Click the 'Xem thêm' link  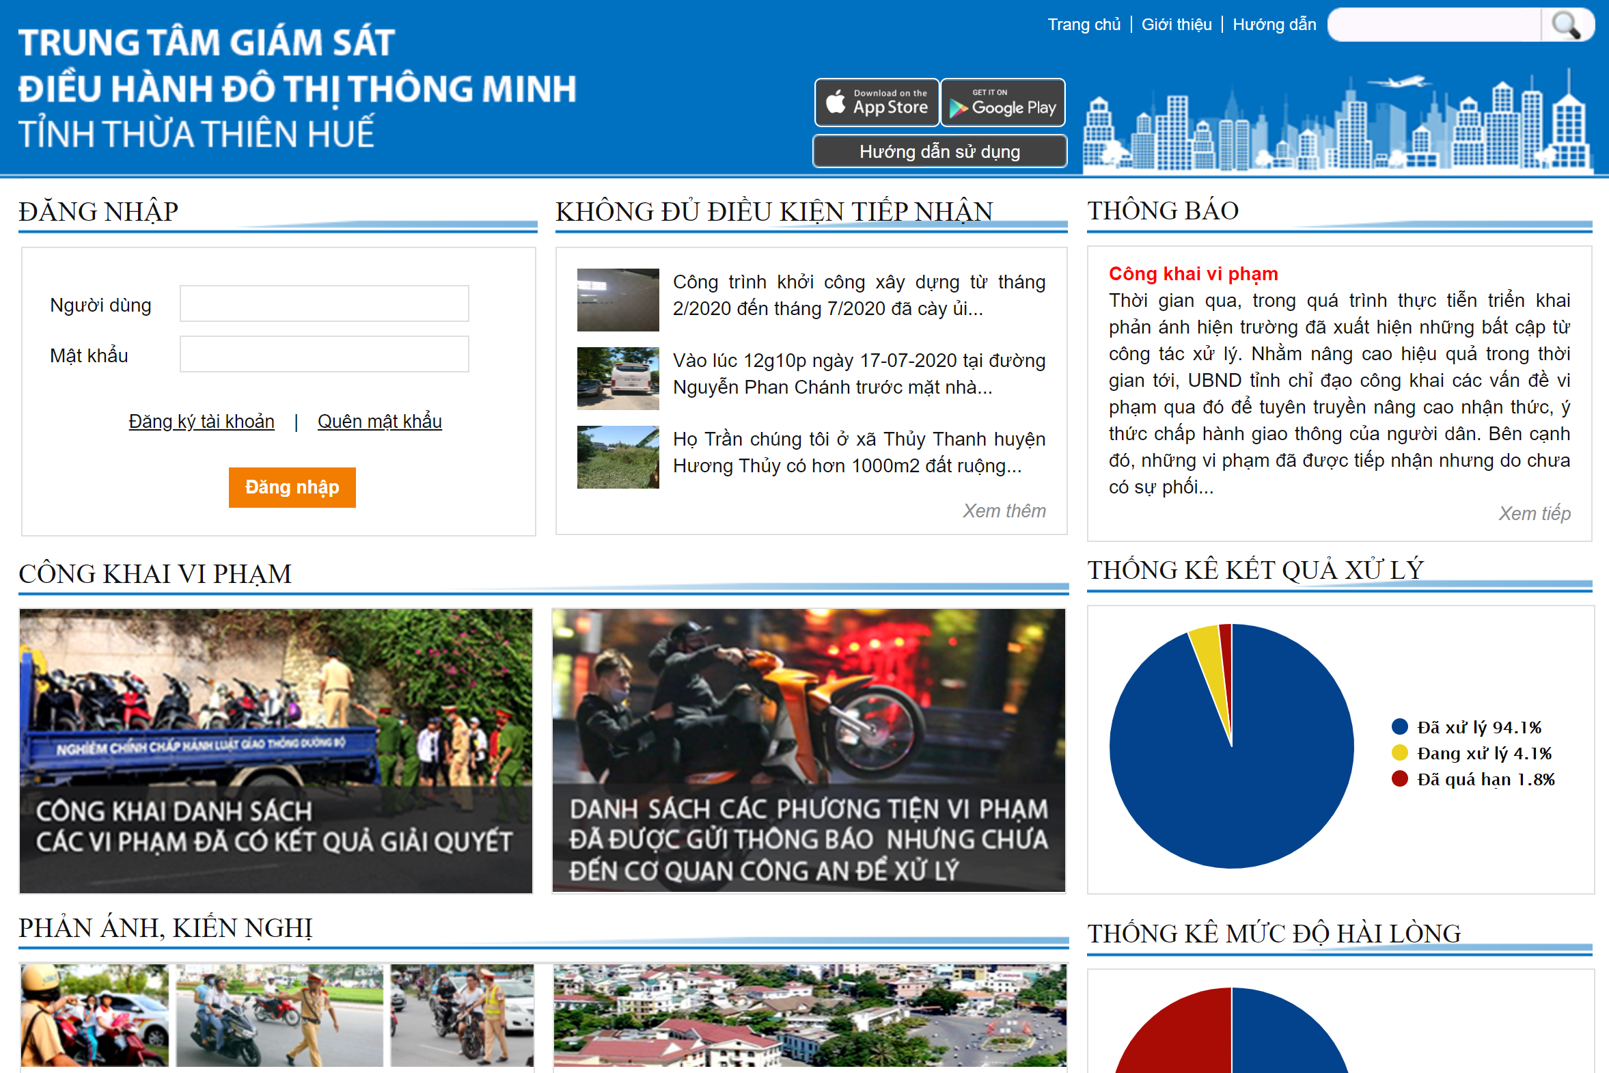tap(1004, 511)
